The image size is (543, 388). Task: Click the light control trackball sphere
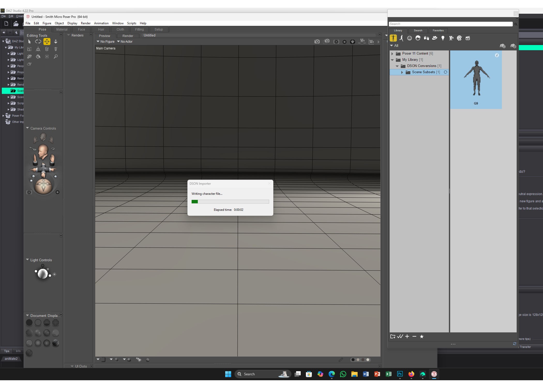coord(43,274)
